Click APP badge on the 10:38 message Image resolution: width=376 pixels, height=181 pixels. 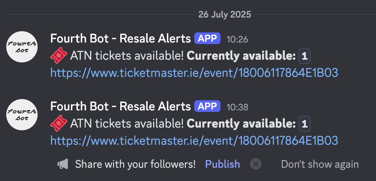click(207, 106)
